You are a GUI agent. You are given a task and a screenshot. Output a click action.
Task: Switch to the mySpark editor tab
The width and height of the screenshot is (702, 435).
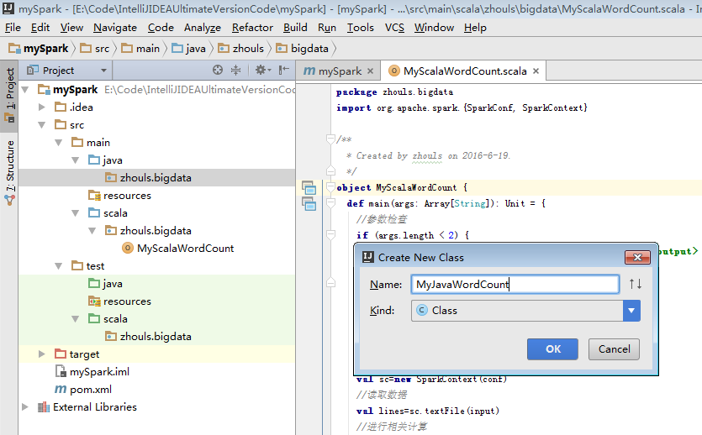coord(339,71)
